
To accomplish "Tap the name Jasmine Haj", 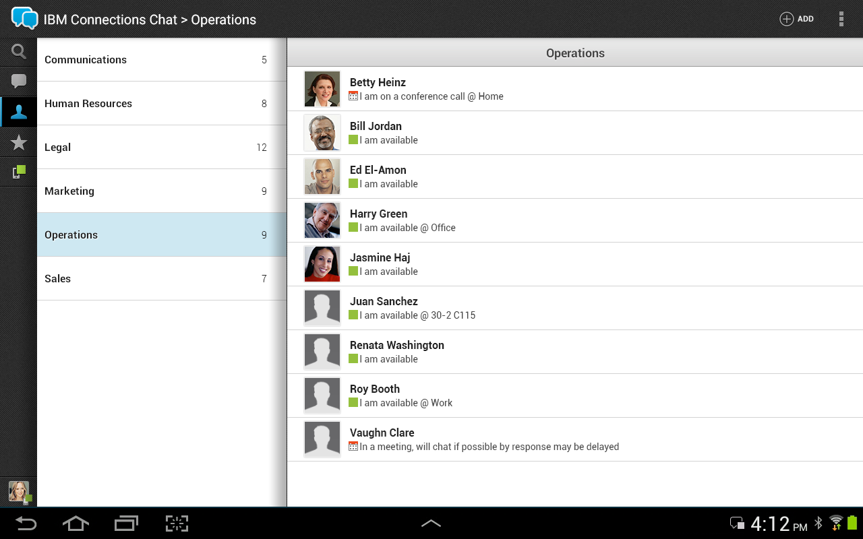I will click(x=380, y=257).
